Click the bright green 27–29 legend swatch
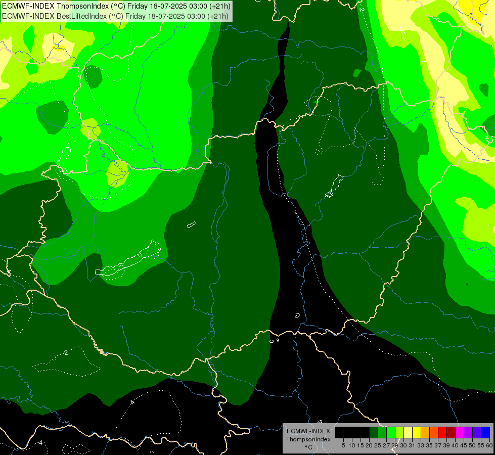Screen dimensions: 495x455 [391, 432]
